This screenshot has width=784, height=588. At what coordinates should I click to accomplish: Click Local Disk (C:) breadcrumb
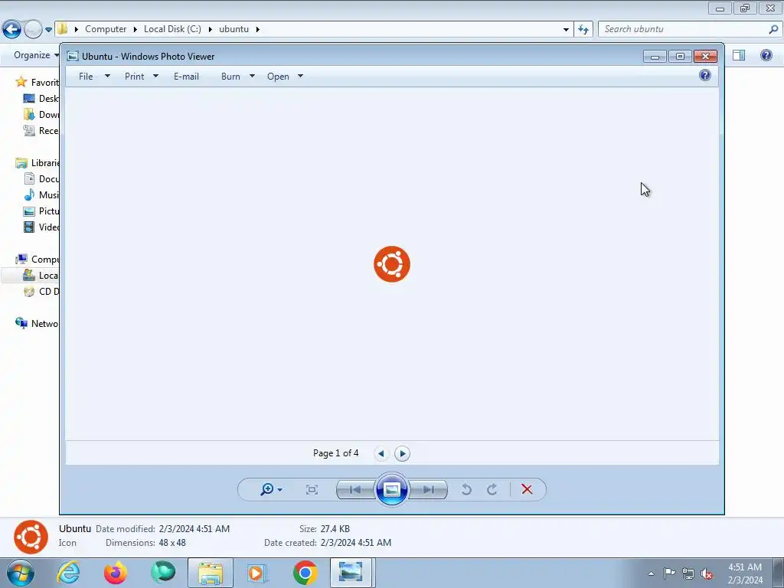pyautogui.click(x=172, y=29)
